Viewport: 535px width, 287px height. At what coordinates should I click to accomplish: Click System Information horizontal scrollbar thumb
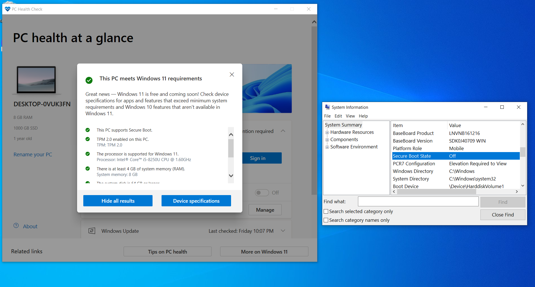(x=436, y=191)
